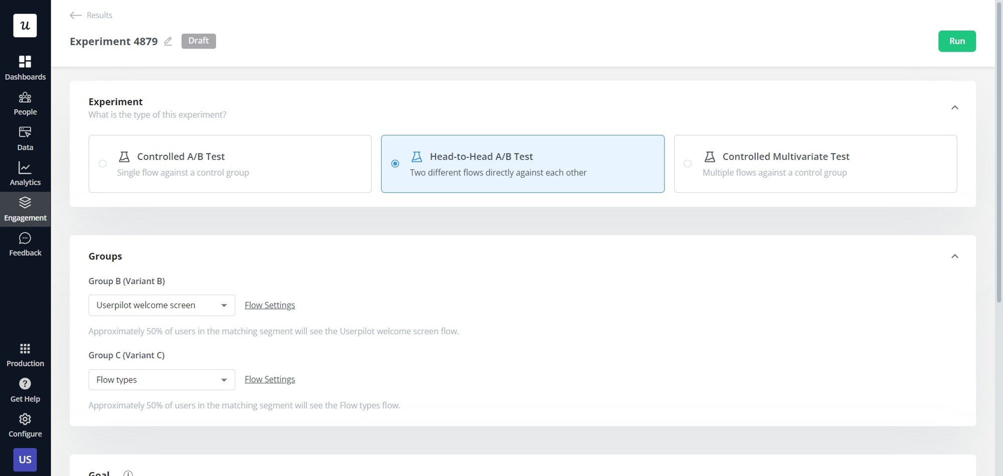This screenshot has height=476, width=1003.
Task: Rename experiment with the pencil icon
Action: coord(168,41)
